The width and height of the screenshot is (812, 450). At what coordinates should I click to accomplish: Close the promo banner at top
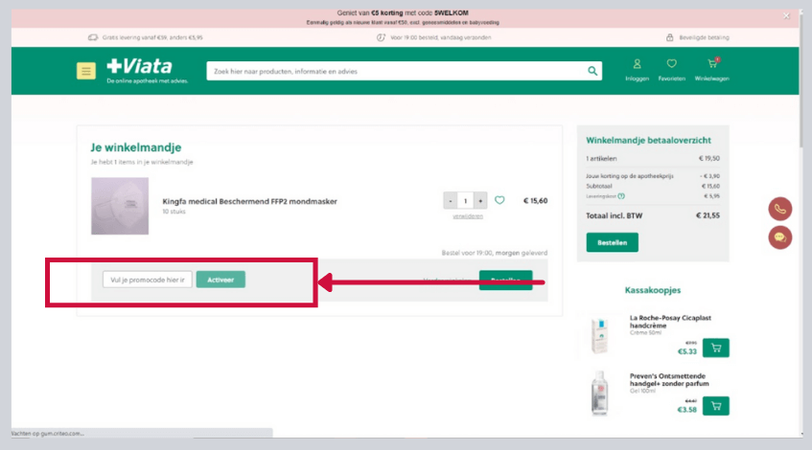pos(787,15)
